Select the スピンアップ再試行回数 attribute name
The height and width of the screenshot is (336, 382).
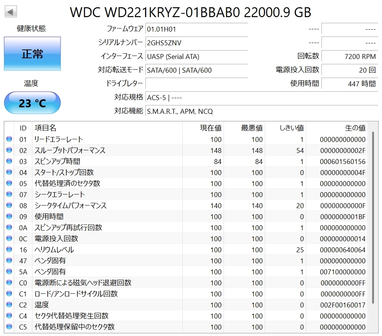pyautogui.click(x=68, y=228)
